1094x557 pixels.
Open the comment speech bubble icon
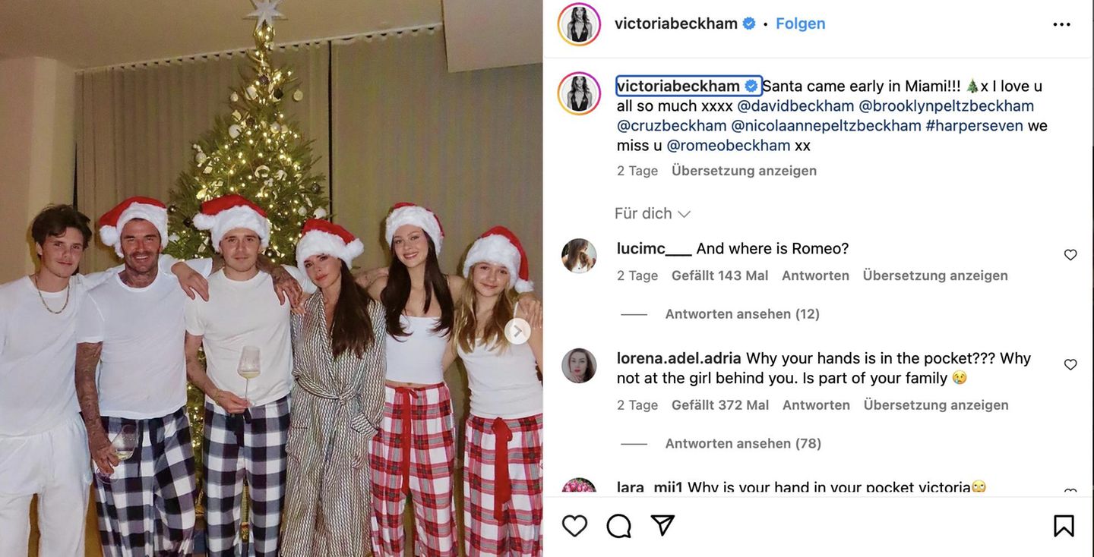click(x=619, y=526)
